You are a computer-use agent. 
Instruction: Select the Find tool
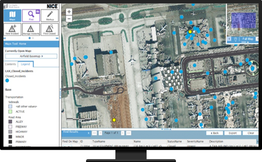tap(31, 15)
